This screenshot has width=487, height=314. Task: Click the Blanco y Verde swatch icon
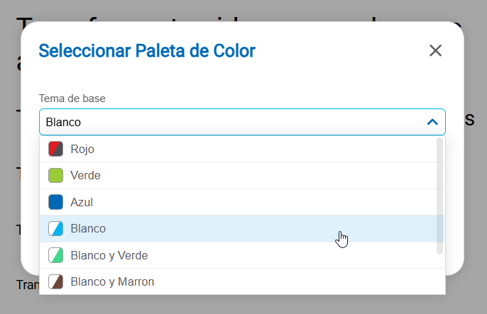pyautogui.click(x=56, y=255)
